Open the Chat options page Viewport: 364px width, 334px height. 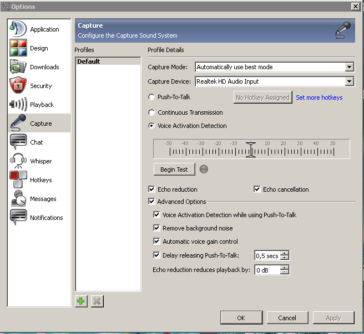coord(39,142)
